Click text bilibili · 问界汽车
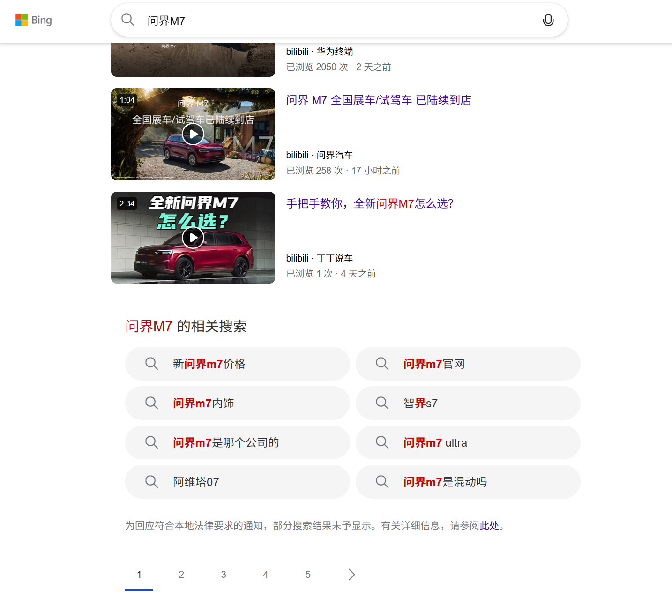This screenshot has height=613, width=672. tap(320, 155)
